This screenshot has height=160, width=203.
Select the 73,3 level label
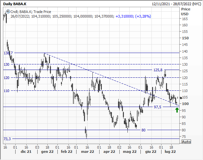pyautogui.click(x=7, y=139)
